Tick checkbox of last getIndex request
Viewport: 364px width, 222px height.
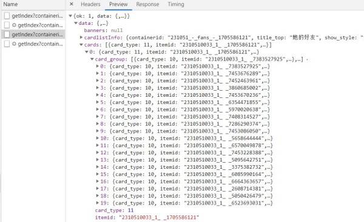tap(7, 44)
